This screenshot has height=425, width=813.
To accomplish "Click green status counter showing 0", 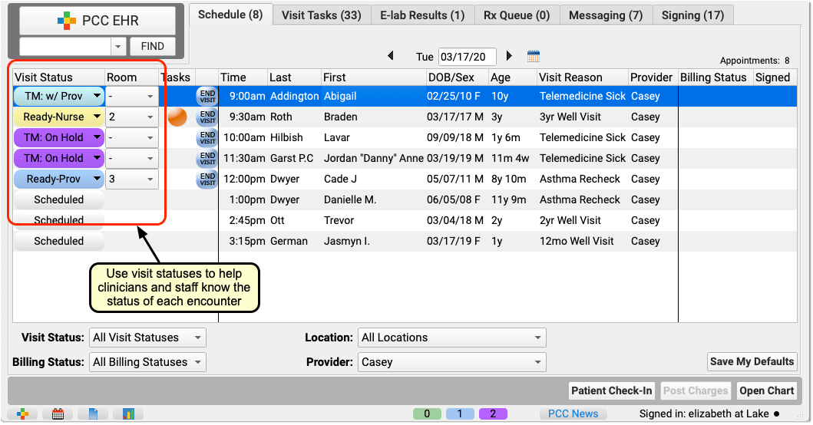I will pyautogui.click(x=427, y=413).
